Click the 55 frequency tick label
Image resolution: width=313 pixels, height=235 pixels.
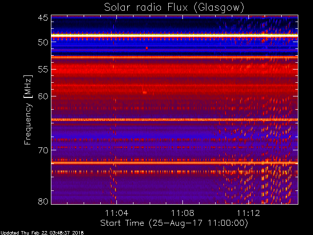[43, 70]
